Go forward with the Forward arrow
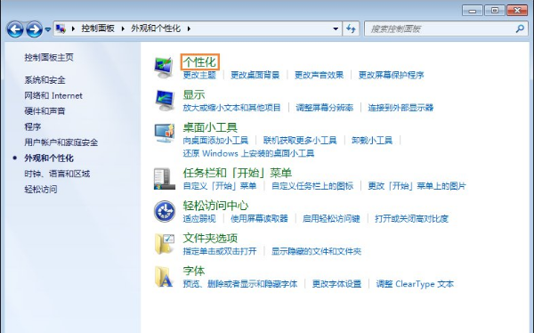Viewport: 534px width, 333px height. [34, 29]
